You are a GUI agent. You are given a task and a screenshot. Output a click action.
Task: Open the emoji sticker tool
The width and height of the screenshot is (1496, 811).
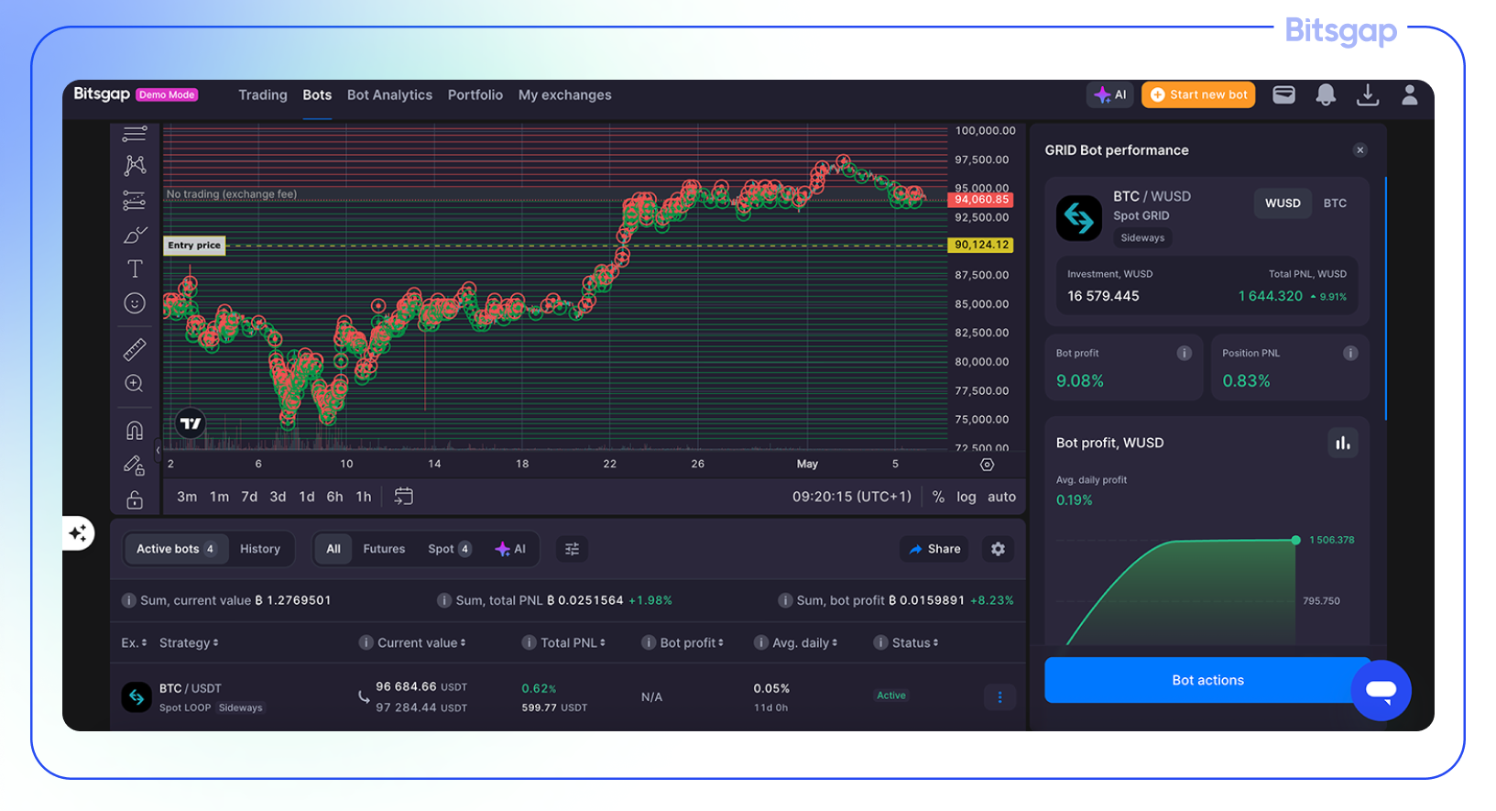pyautogui.click(x=135, y=303)
